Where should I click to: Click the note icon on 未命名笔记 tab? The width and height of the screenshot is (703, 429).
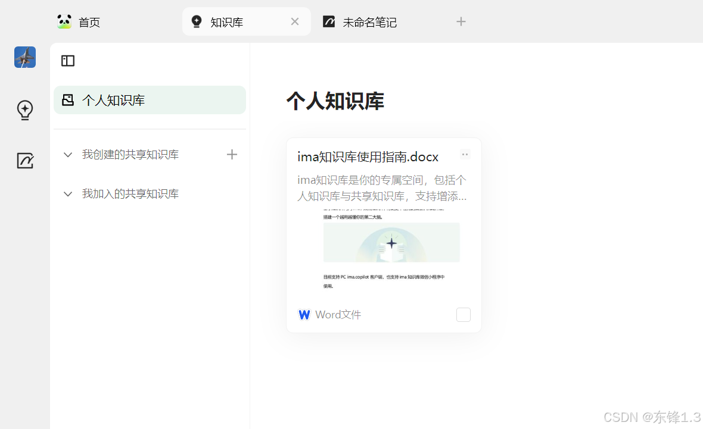point(329,21)
